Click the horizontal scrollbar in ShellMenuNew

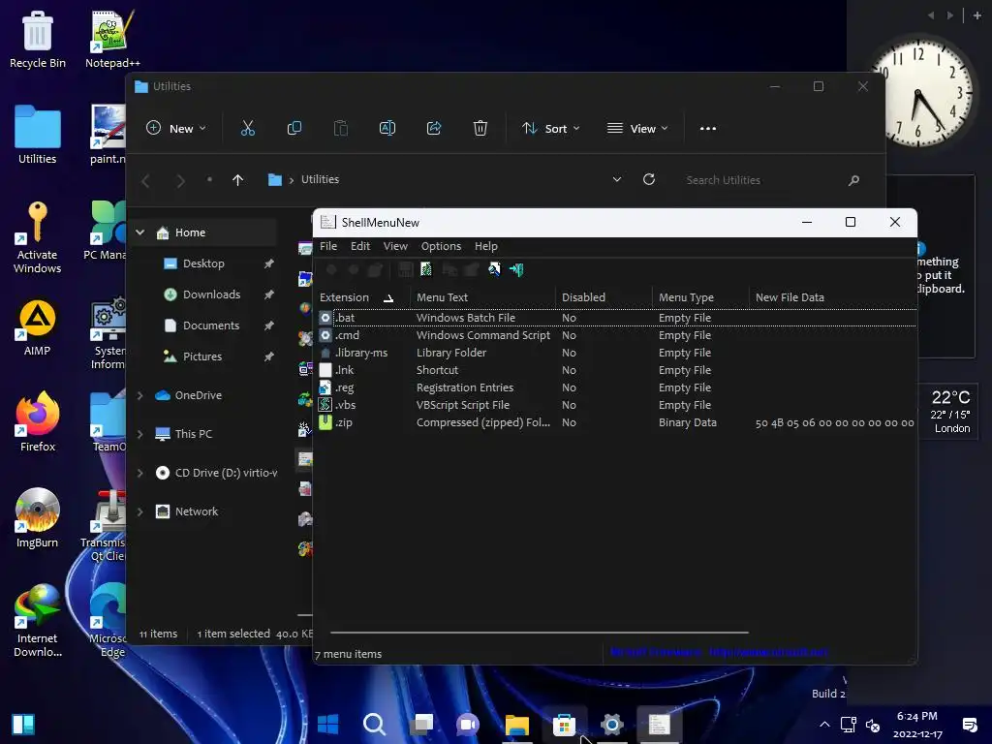click(x=539, y=632)
